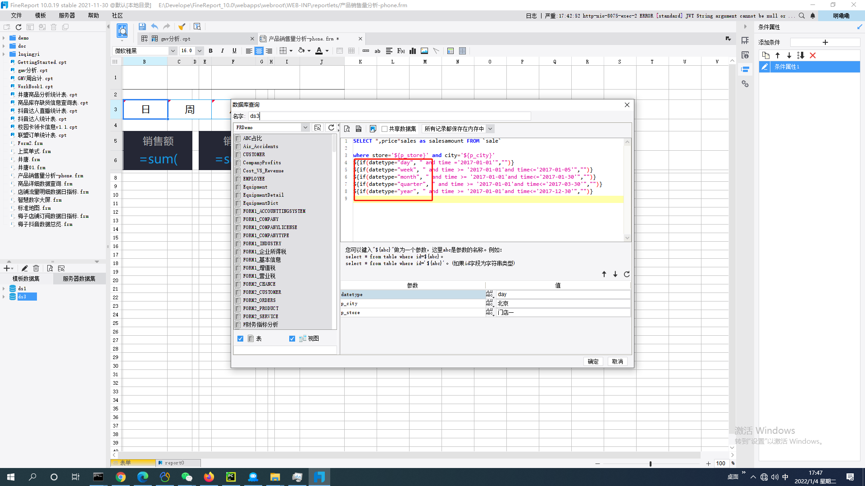Click the 名字 input field with ds3
865x486 pixels.
(389, 116)
